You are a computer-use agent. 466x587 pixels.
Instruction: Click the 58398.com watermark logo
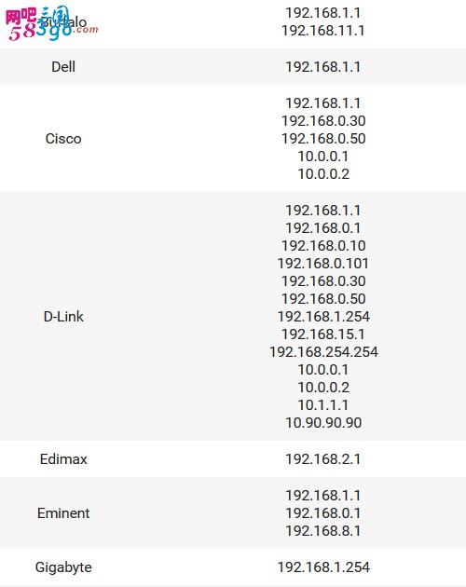(51, 24)
